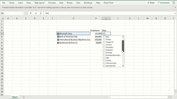The height and width of the screenshot is (99, 177).
Task: Check the Exchange field checkbox
Action: tap(105, 53)
